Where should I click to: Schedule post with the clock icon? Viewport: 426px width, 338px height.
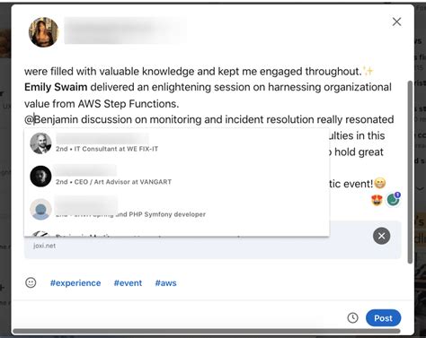point(352,317)
